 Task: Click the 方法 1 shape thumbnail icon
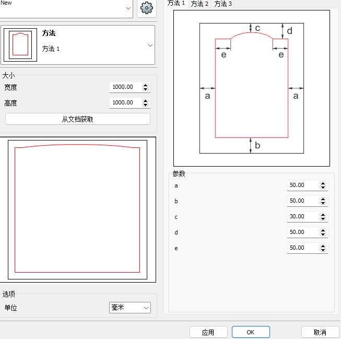20,45
